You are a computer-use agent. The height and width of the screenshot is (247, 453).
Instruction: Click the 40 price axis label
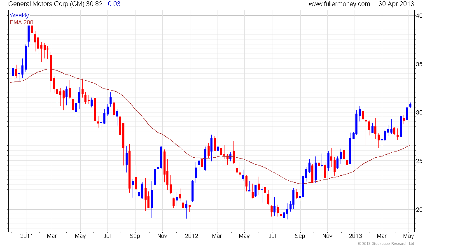tap(419, 16)
